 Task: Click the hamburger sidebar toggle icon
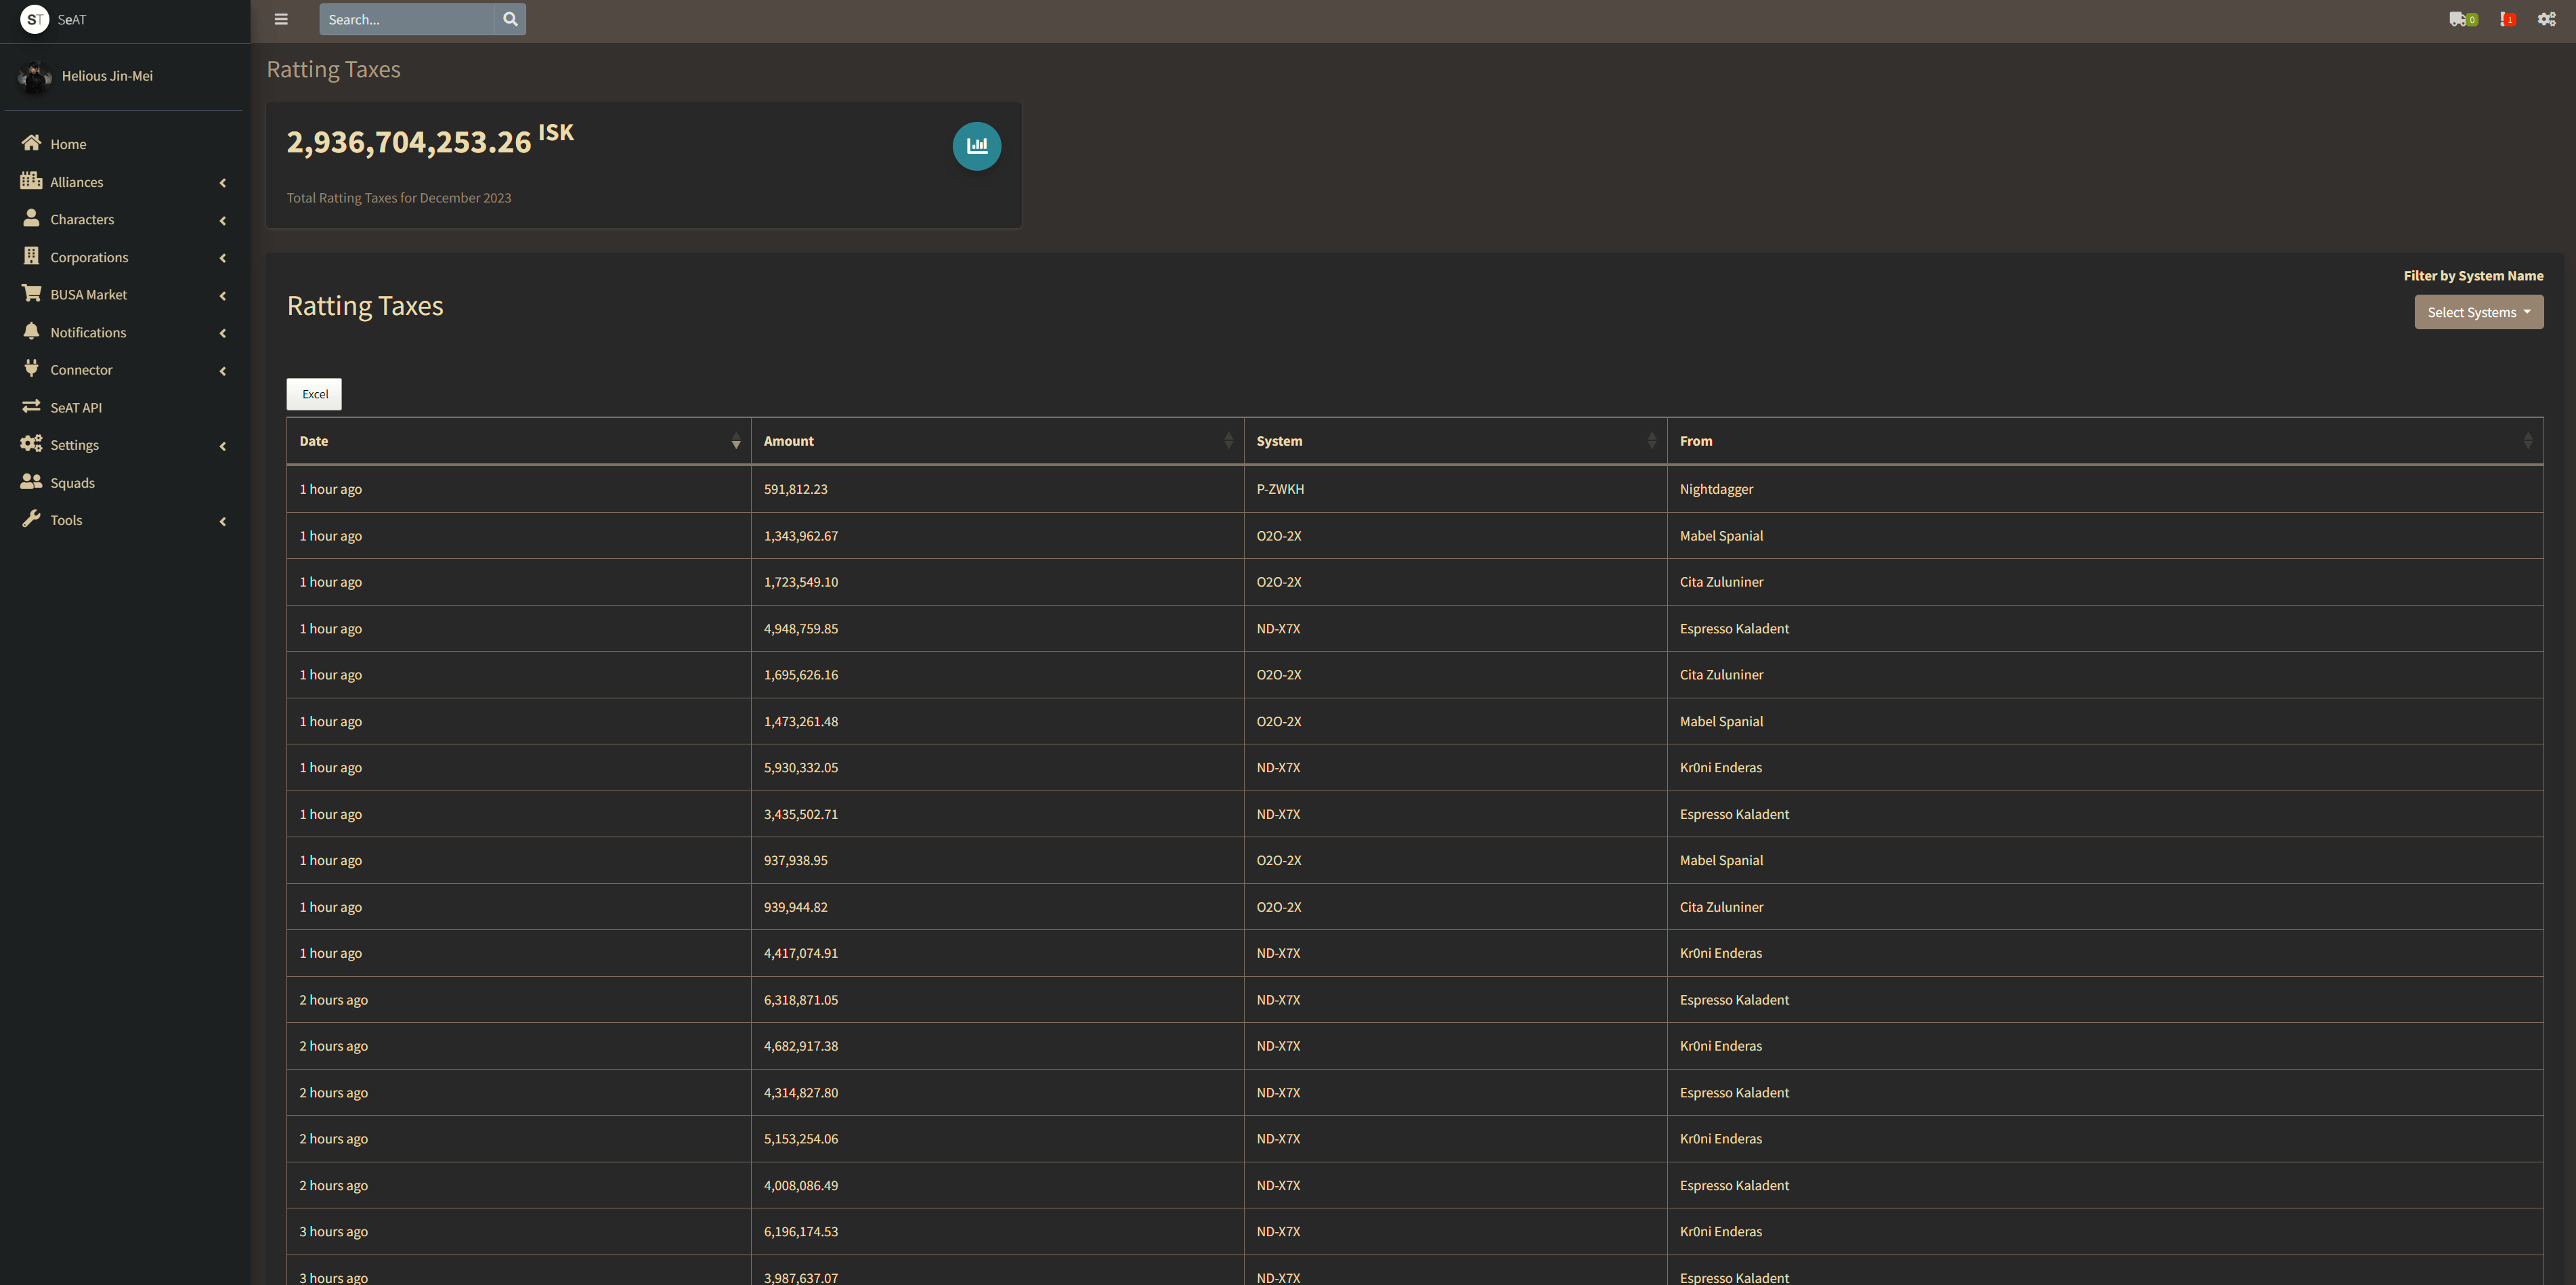(x=281, y=19)
